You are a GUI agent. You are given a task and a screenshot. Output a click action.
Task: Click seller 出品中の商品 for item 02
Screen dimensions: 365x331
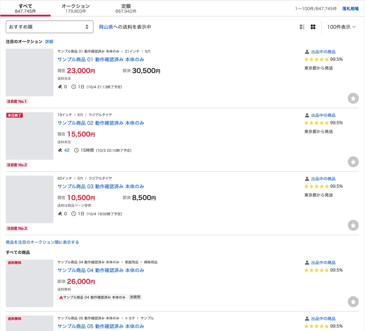tap(323, 115)
